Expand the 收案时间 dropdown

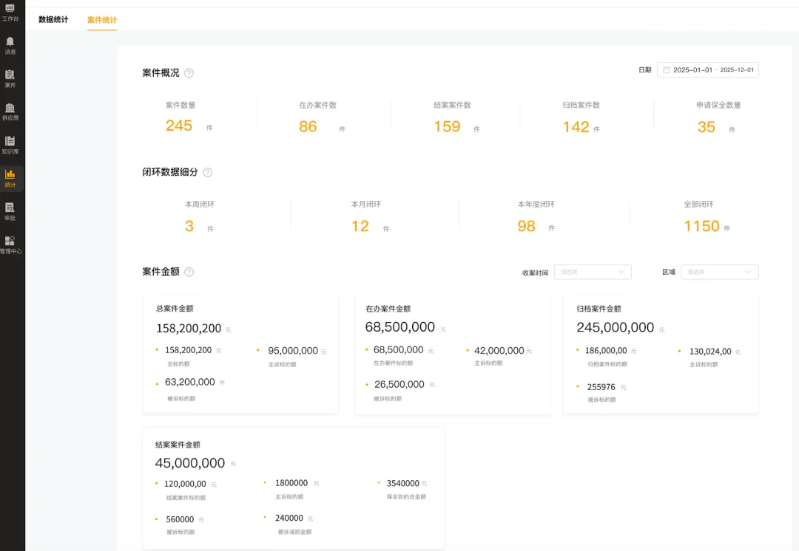click(593, 272)
